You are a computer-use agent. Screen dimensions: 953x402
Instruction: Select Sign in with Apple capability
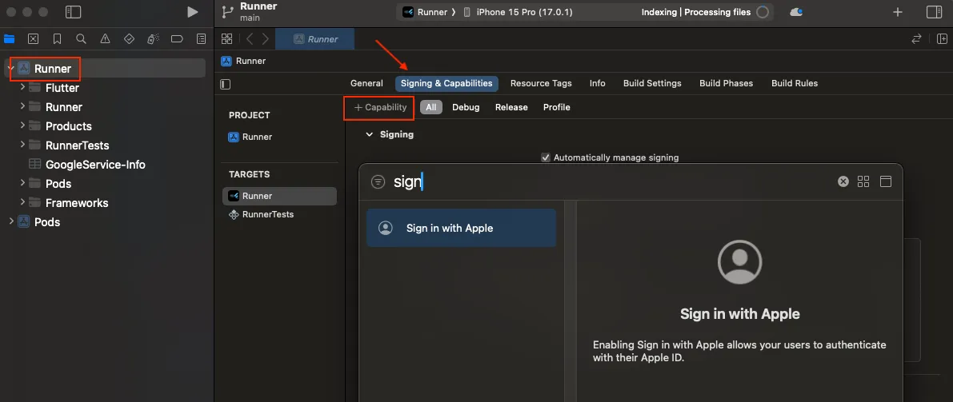(462, 229)
